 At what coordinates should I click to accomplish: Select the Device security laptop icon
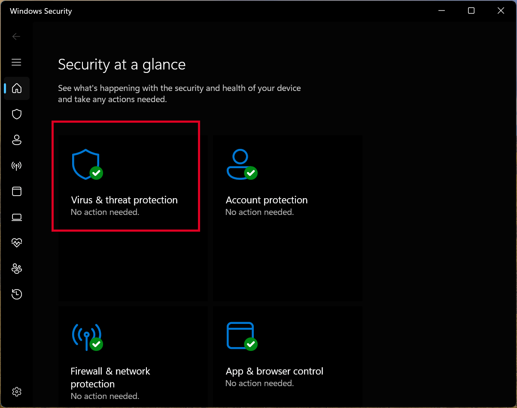[x=16, y=217]
